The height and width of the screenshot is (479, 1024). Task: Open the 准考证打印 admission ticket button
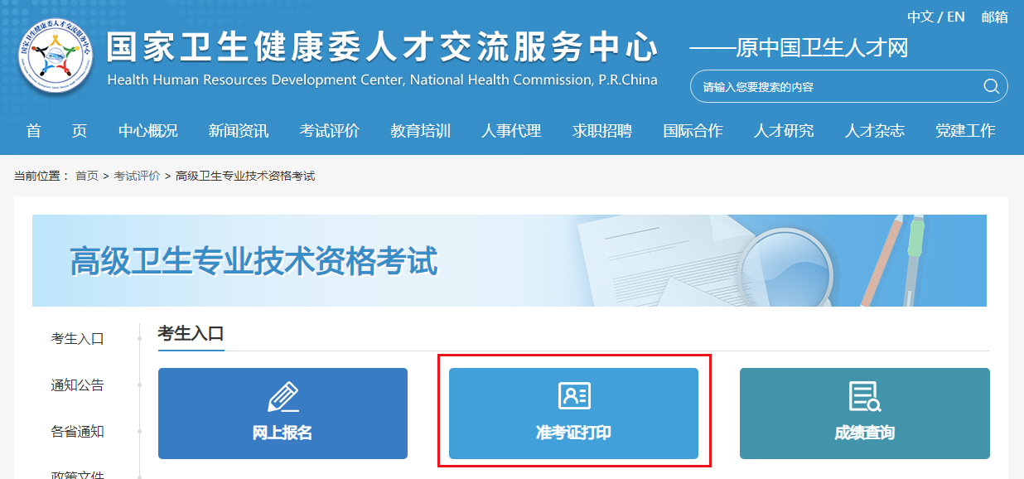tap(573, 414)
